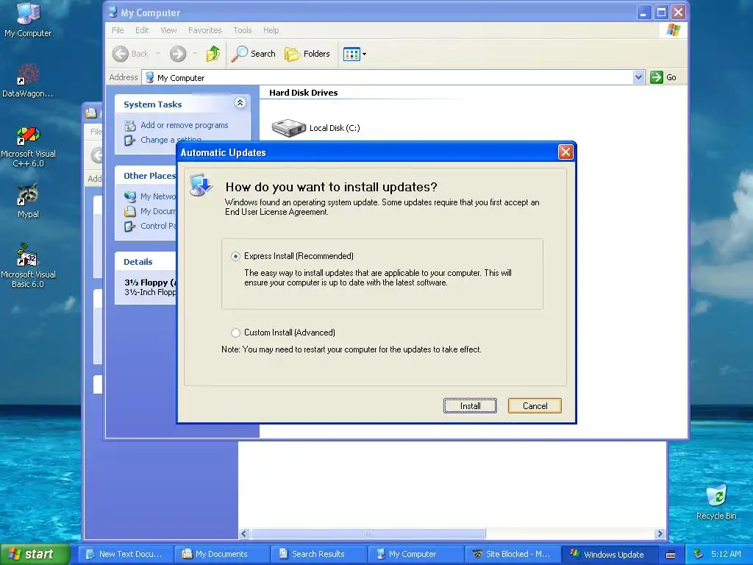The image size is (753, 565).
Task: Open Control Panel link in Other Places
Action: tap(157, 226)
